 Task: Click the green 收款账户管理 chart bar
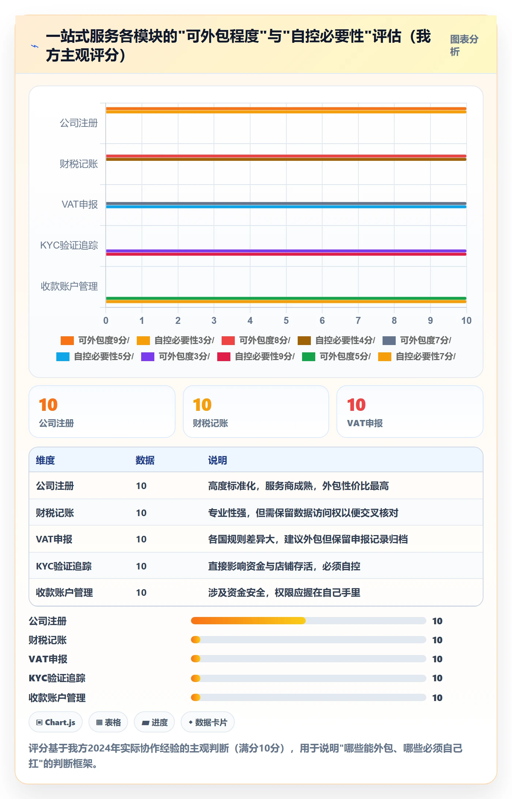[x=286, y=298]
